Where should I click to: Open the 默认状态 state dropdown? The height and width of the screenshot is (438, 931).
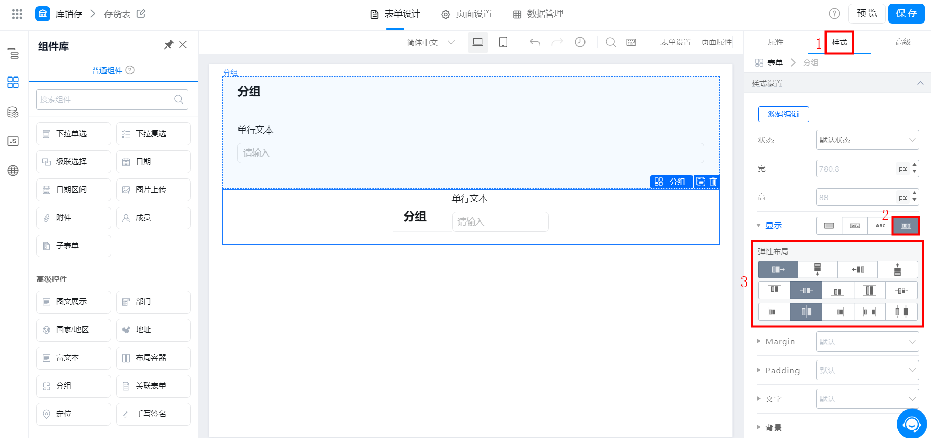pos(867,140)
